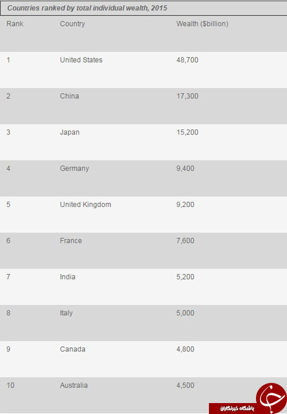Select India in the country column
The width and height of the screenshot is (287, 414).
[x=68, y=277]
